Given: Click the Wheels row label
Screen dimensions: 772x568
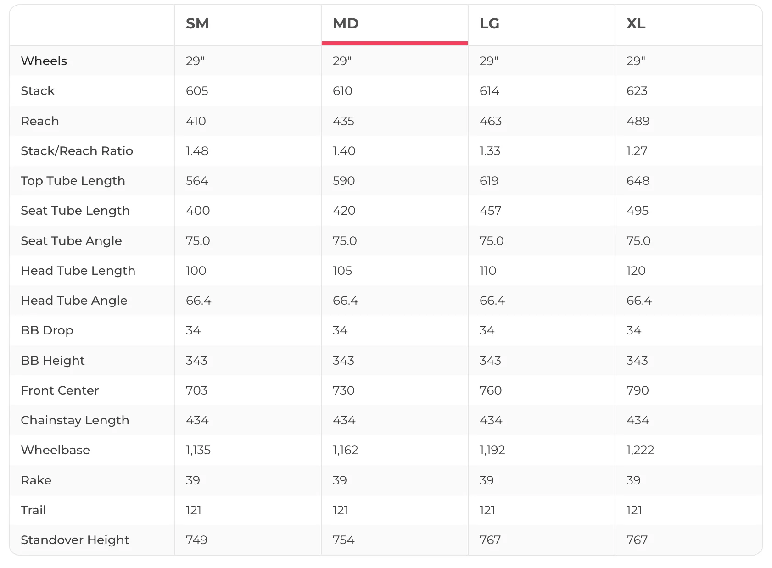Looking at the screenshot, I should pos(44,61).
